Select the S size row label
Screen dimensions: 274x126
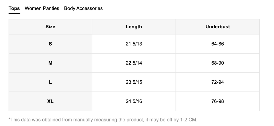point(50,44)
